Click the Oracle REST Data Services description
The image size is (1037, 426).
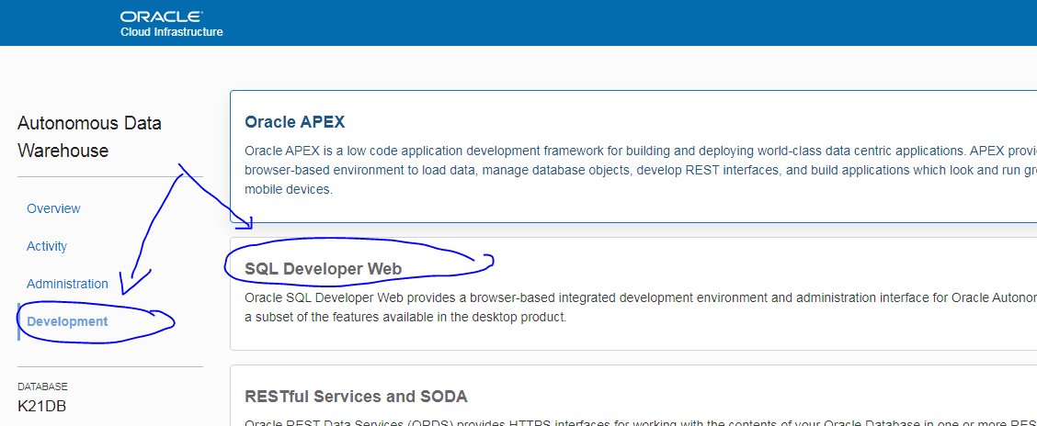point(640,422)
